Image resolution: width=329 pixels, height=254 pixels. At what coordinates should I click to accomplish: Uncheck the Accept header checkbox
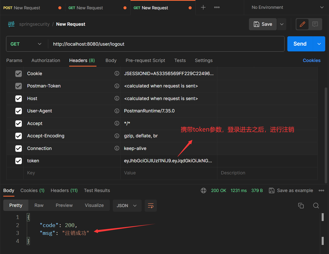click(18, 123)
